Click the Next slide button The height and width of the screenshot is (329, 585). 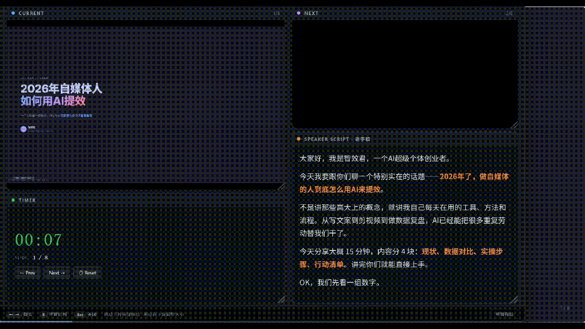(x=57, y=273)
